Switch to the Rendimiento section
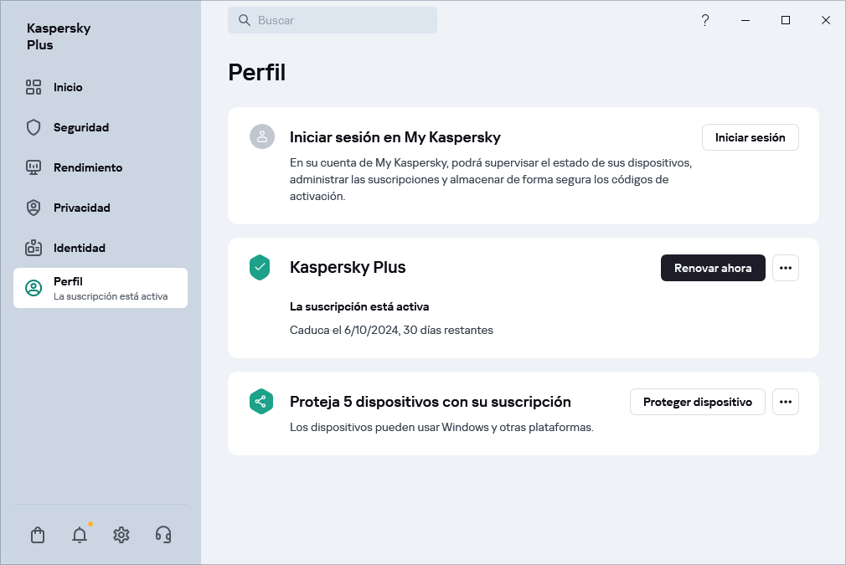The image size is (846, 565). [87, 167]
